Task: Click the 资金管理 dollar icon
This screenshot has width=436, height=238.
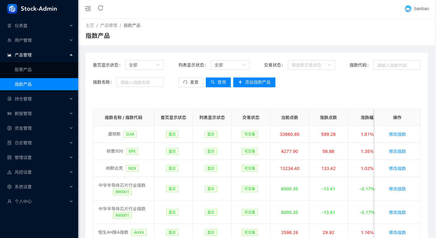Action: [9, 128]
